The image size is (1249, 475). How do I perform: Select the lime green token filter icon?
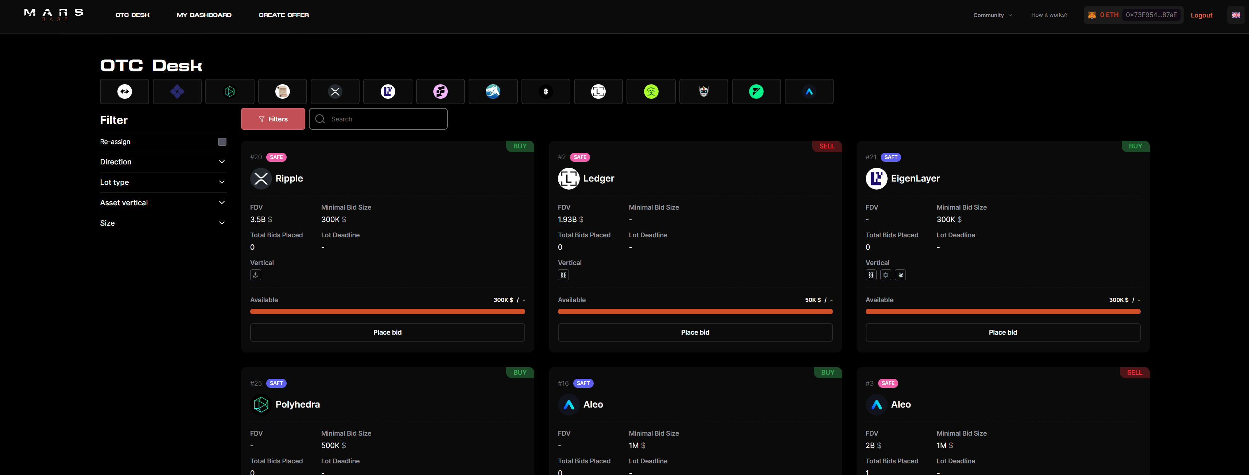click(651, 92)
